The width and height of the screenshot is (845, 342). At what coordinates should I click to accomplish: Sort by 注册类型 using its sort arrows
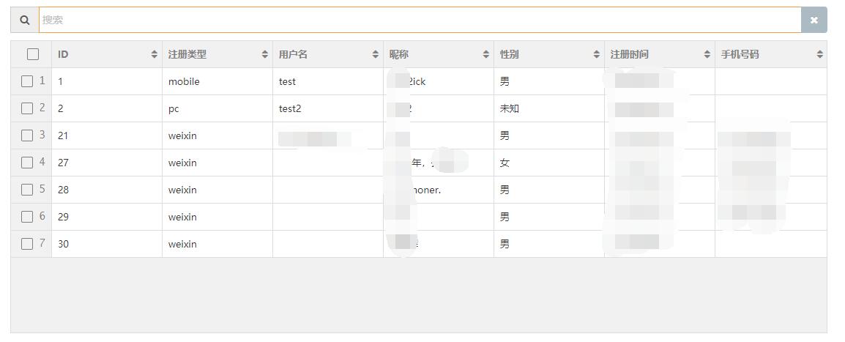tap(264, 54)
